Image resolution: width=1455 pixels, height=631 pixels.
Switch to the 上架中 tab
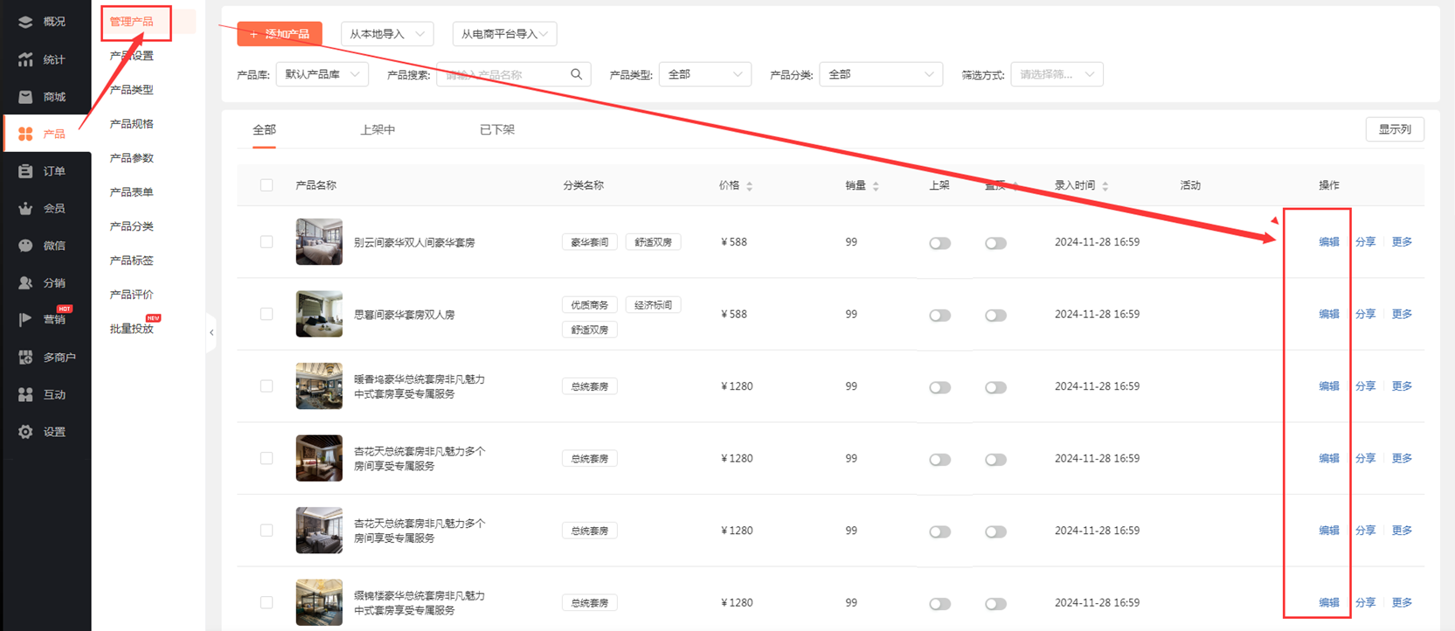click(378, 129)
